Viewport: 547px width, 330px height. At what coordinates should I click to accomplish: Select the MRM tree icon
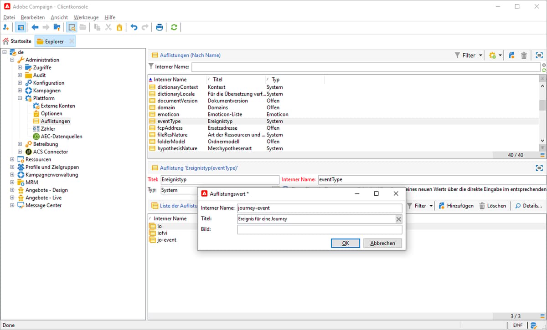point(21,183)
